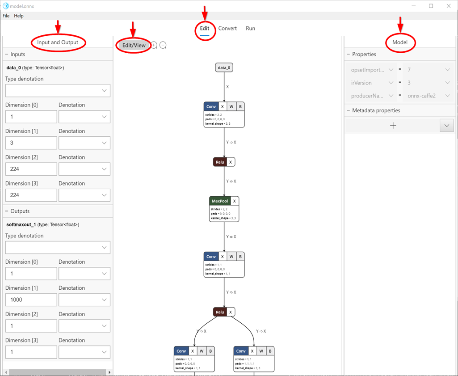The image size is (458, 376).
Task: Select the second Conv node below MaxPool
Action: 211,256
